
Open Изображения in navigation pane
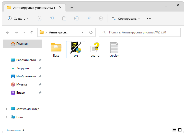[x=24, y=76]
